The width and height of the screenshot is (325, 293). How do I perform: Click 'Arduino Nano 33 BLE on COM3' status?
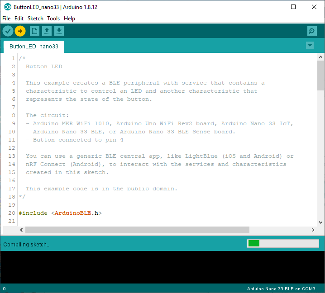[x=281, y=288]
